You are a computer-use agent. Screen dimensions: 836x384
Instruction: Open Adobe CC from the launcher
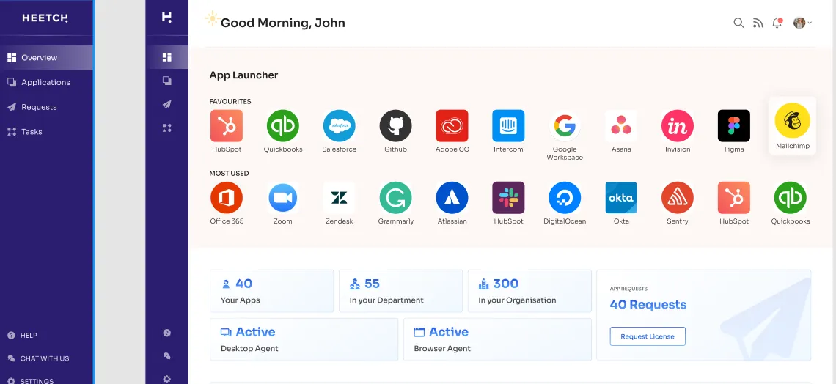[x=452, y=126]
